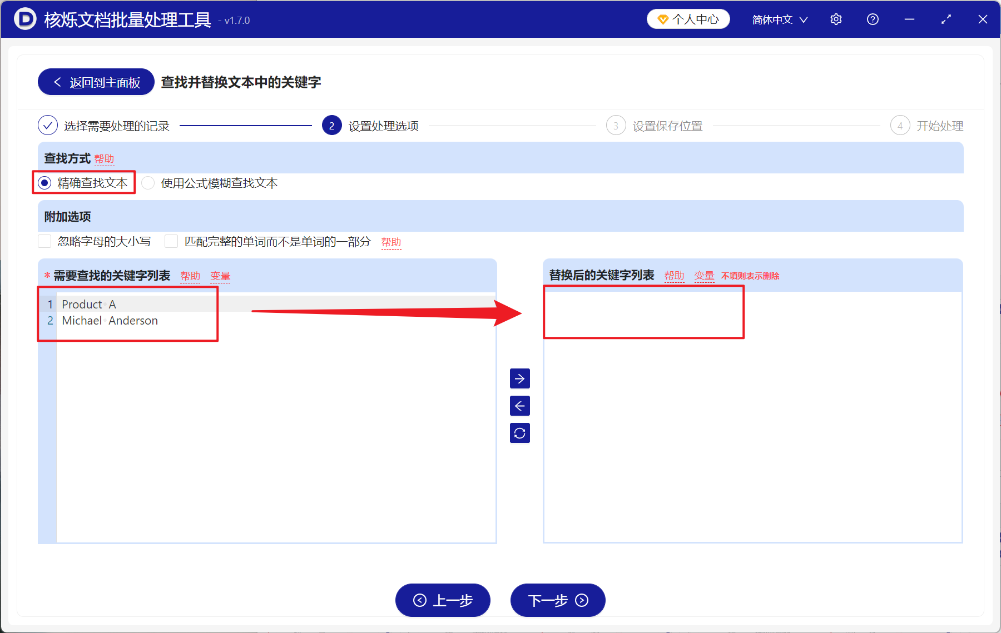Click the right-arrow icon to move keywords
Image resolution: width=1001 pixels, height=633 pixels.
(x=519, y=378)
